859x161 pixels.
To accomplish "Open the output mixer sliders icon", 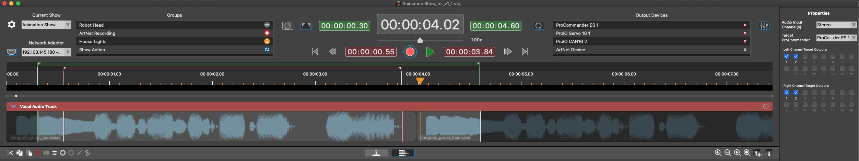I will (x=764, y=26).
